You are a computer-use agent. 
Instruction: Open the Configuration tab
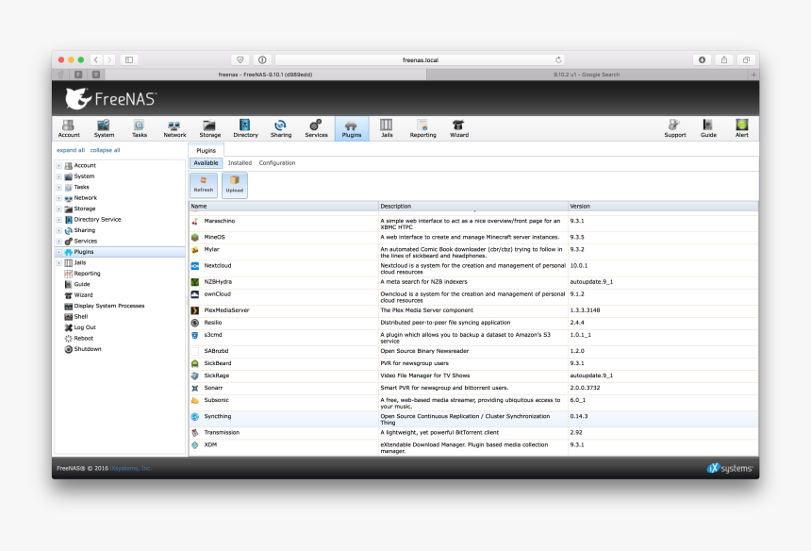[275, 162]
